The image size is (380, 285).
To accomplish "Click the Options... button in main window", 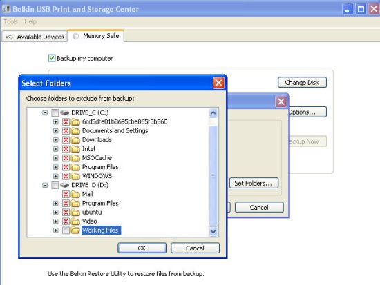I will coord(307,112).
